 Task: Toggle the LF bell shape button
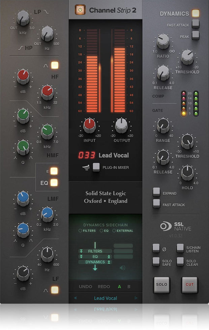pyautogui.click(x=55, y=290)
